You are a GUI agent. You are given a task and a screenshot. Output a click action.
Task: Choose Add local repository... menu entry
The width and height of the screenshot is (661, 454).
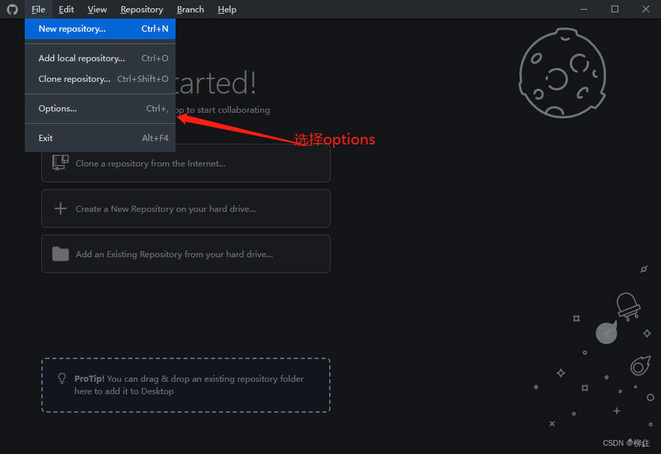click(x=101, y=58)
